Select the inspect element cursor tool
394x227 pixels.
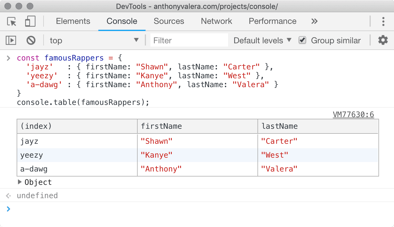(x=11, y=21)
